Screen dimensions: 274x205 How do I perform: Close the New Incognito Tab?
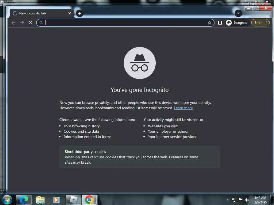coord(70,13)
